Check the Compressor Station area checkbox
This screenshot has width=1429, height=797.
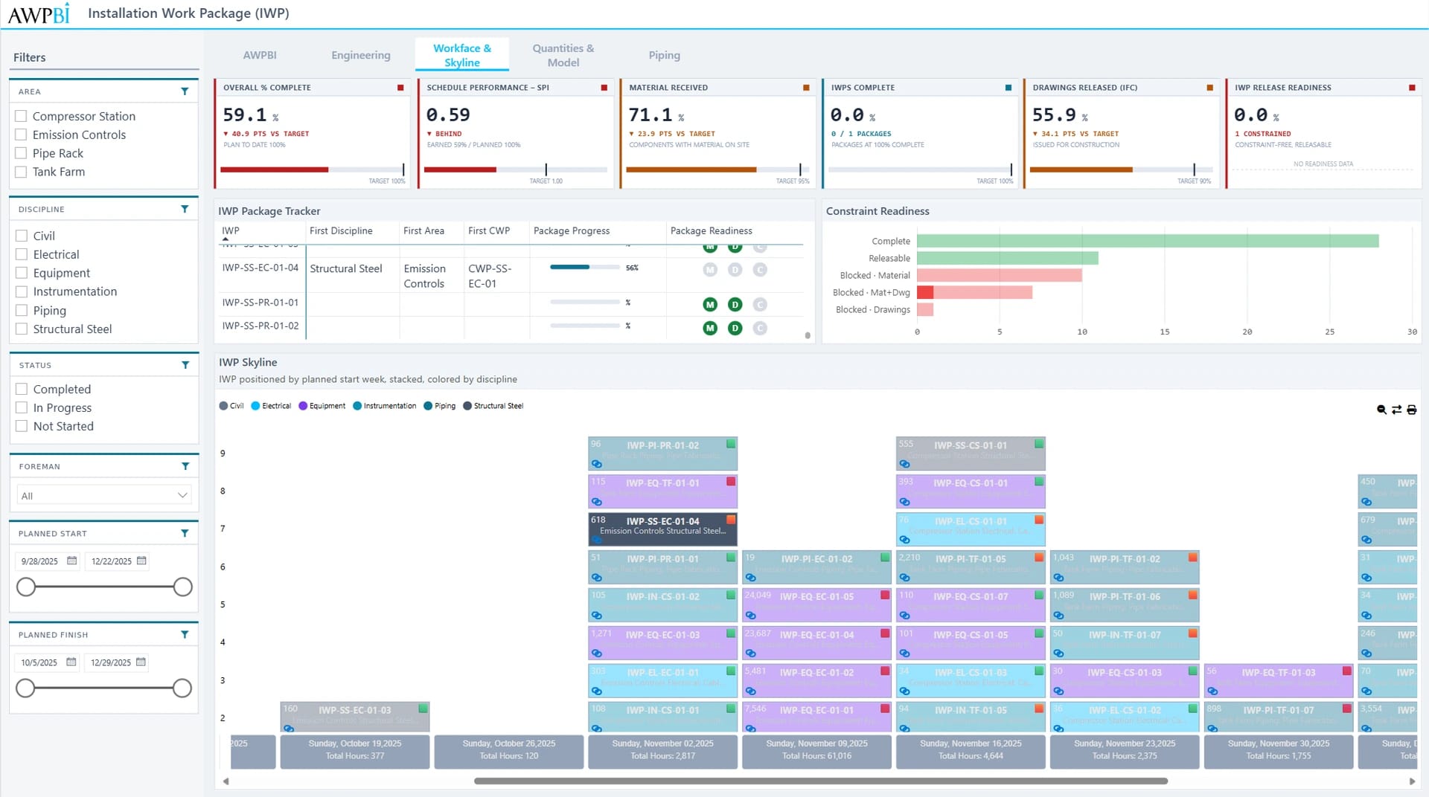21,116
